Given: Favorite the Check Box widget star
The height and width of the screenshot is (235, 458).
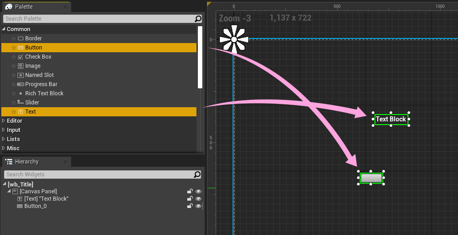Looking at the screenshot, I should 13,57.
